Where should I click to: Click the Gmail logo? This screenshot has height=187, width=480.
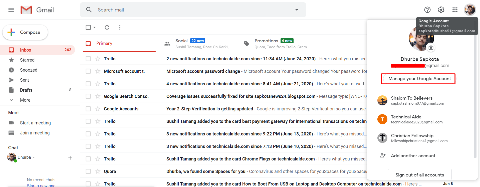coord(37,10)
